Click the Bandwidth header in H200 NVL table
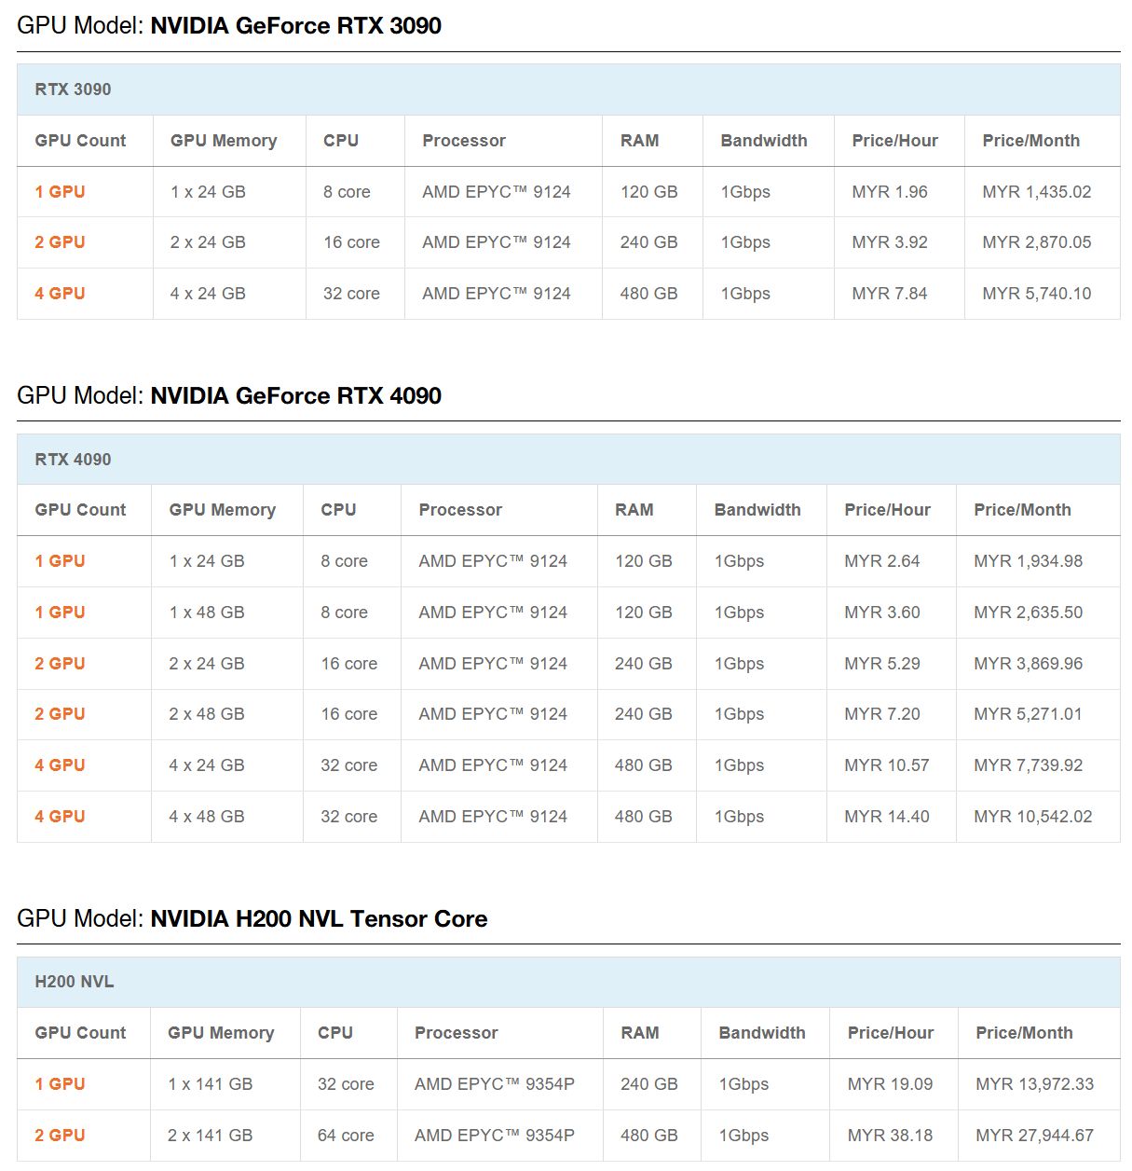Image resolution: width=1132 pixels, height=1171 pixels. 761,1033
